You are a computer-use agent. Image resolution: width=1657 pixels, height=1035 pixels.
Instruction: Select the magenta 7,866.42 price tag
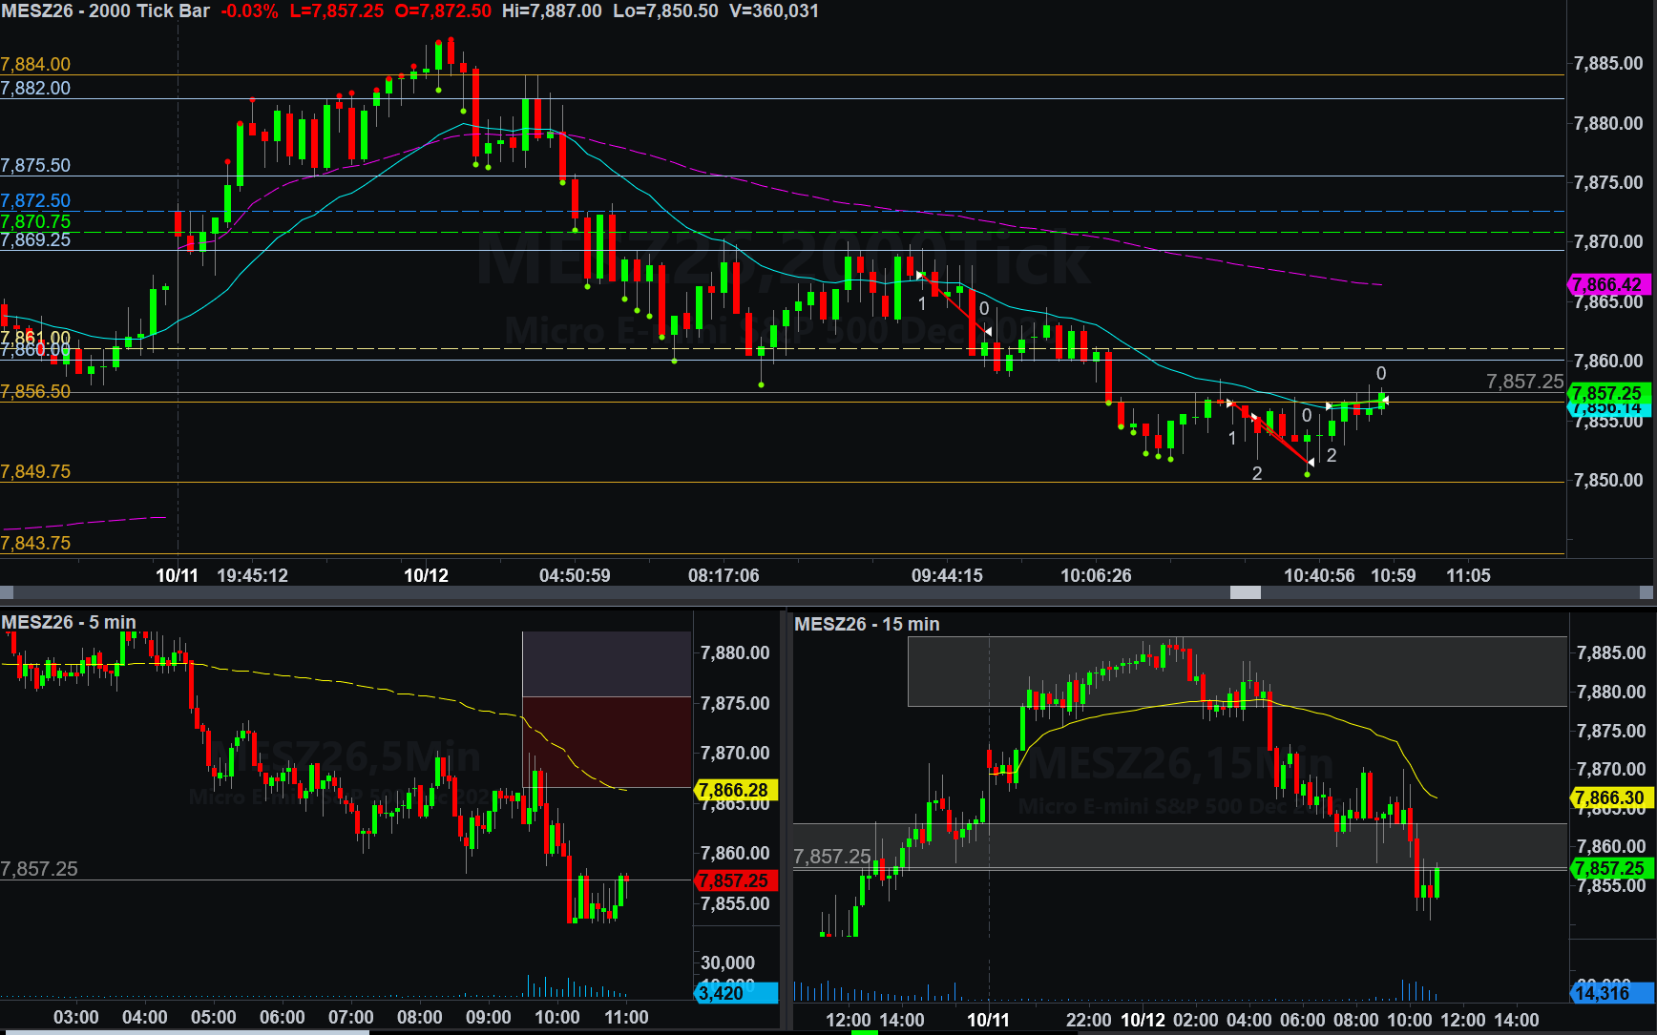click(1608, 284)
